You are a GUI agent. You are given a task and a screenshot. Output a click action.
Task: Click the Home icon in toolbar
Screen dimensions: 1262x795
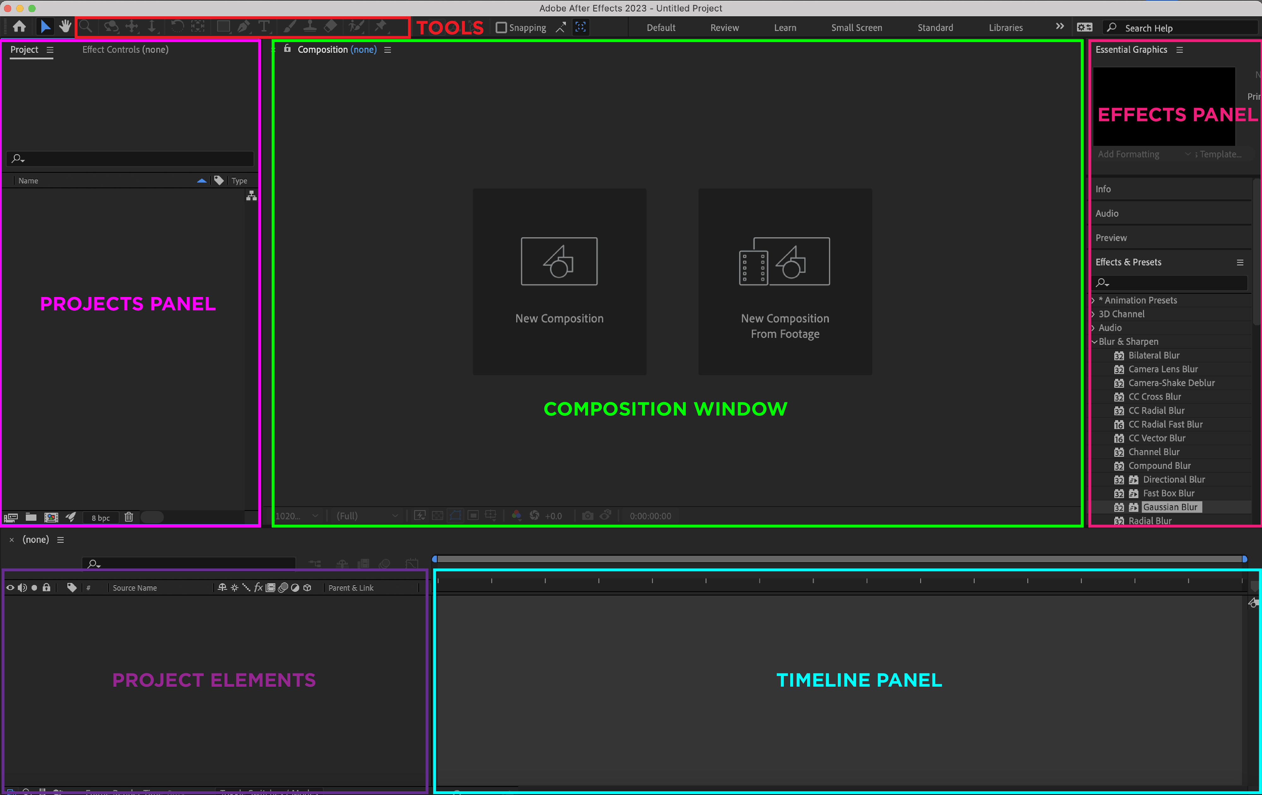(x=19, y=27)
